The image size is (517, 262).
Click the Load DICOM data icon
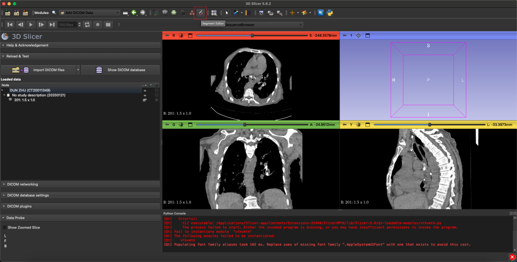click(17, 12)
